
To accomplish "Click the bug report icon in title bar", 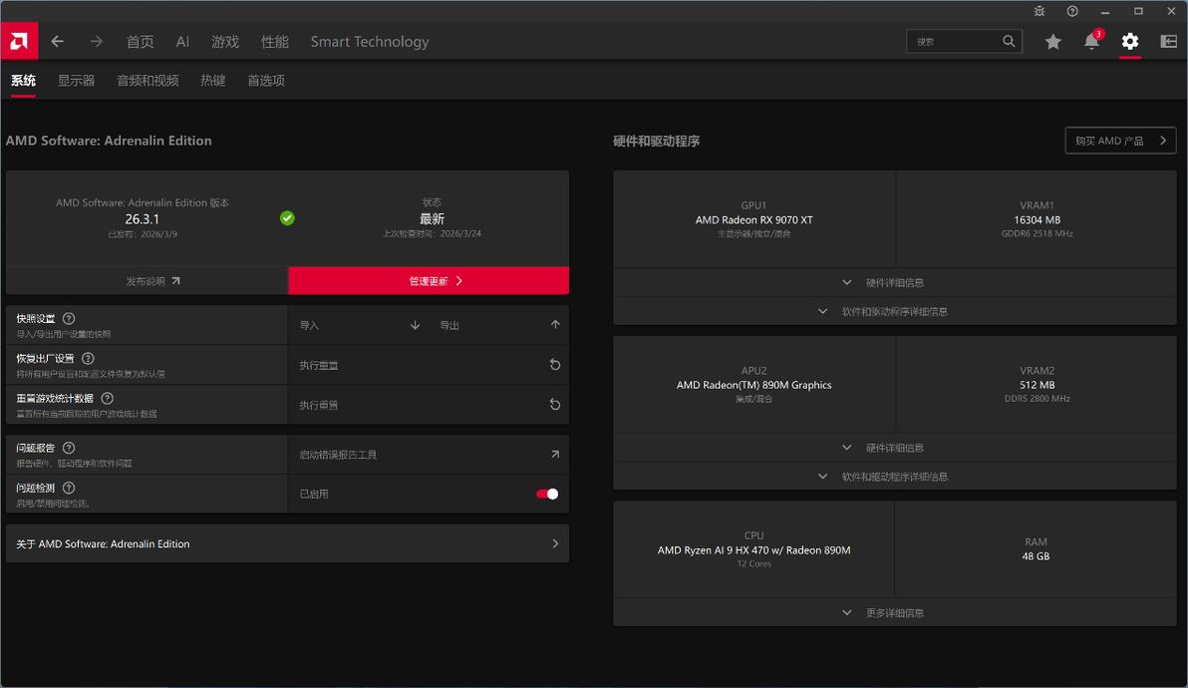I will (1039, 11).
